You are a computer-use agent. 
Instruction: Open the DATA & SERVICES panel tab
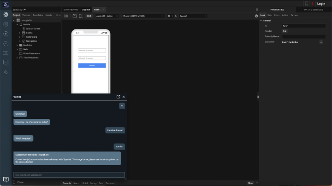tap(314, 10)
